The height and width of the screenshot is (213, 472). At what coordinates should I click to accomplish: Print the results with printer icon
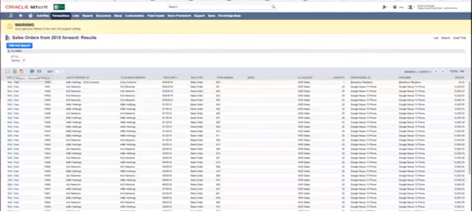[x=32, y=71]
